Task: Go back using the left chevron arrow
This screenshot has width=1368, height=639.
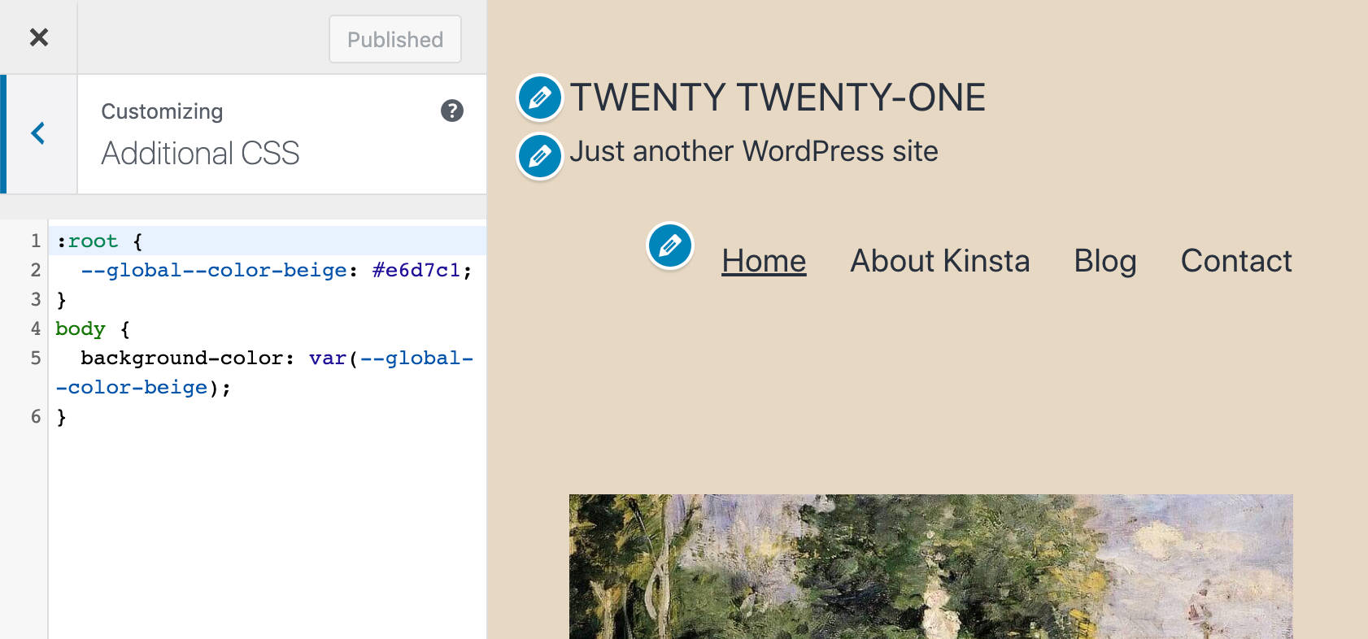Action: (38, 133)
